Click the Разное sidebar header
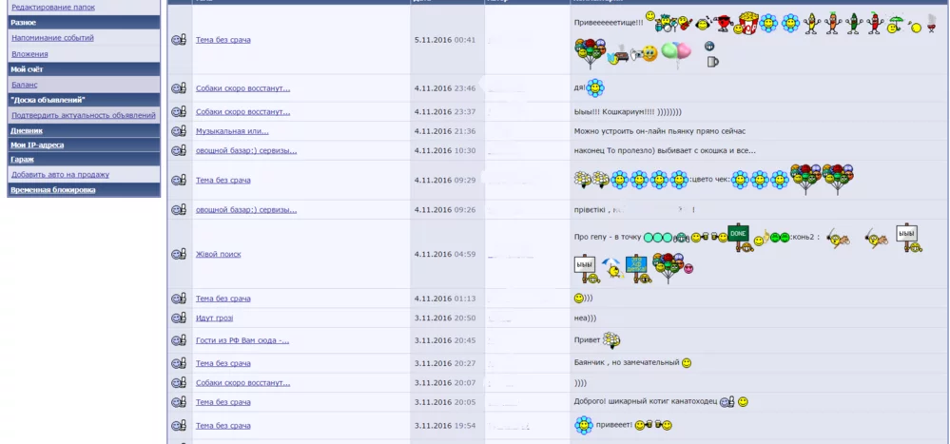The image size is (950, 444). point(84,23)
